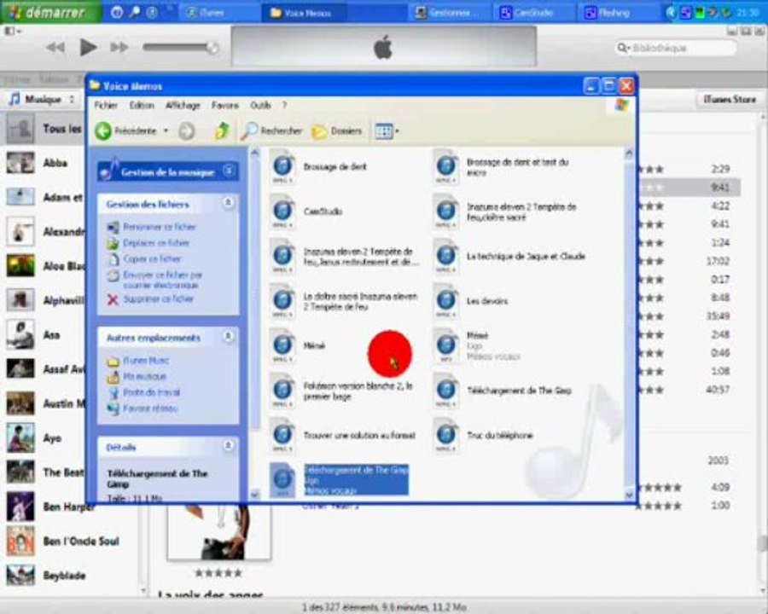Image resolution: width=768 pixels, height=614 pixels.
Task: Click the file list scrollbar down arrow
Action: pyautogui.click(x=629, y=495)
